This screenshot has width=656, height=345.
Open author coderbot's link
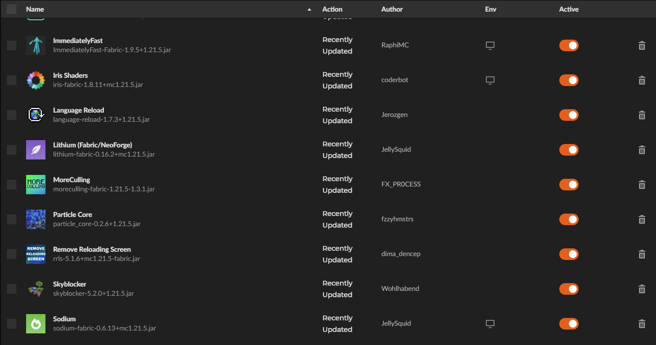click(394, 80)
